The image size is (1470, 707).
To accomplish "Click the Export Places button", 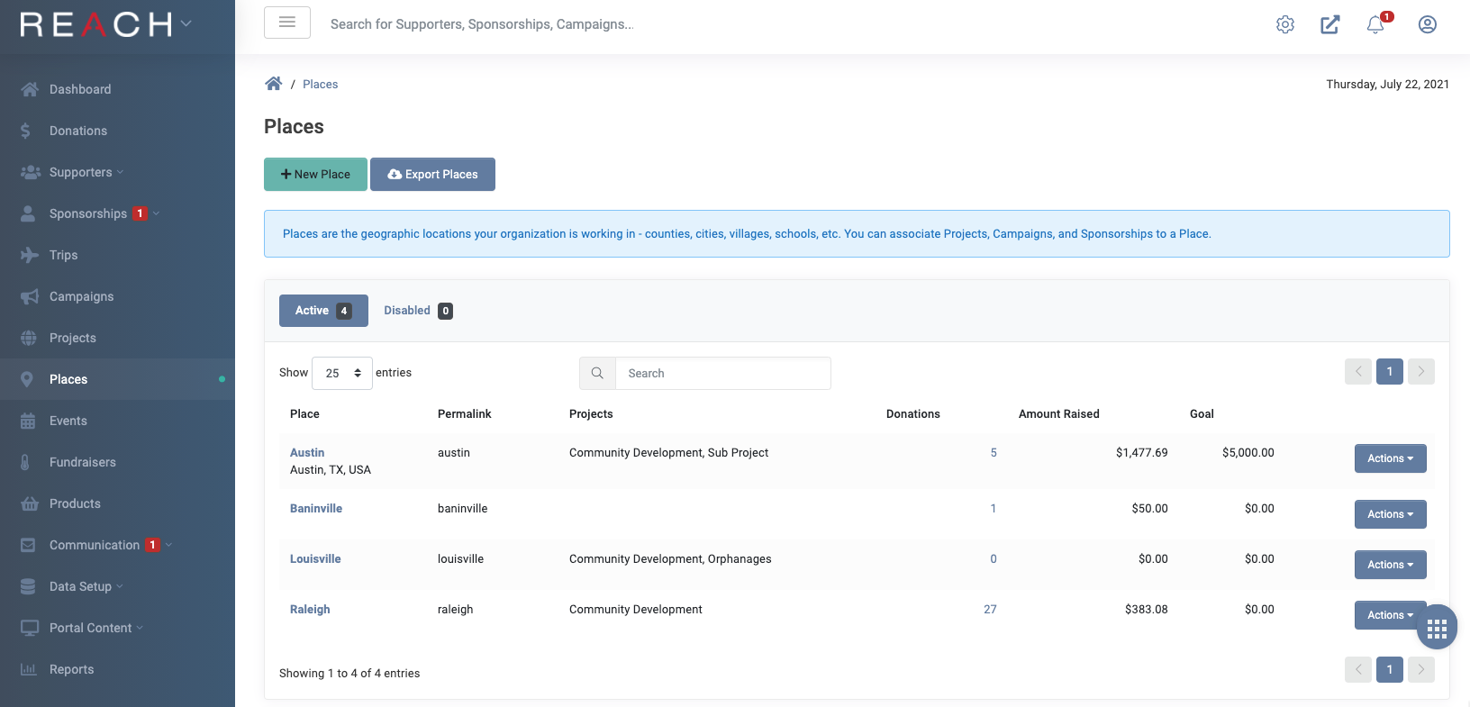I will [432, 175].
